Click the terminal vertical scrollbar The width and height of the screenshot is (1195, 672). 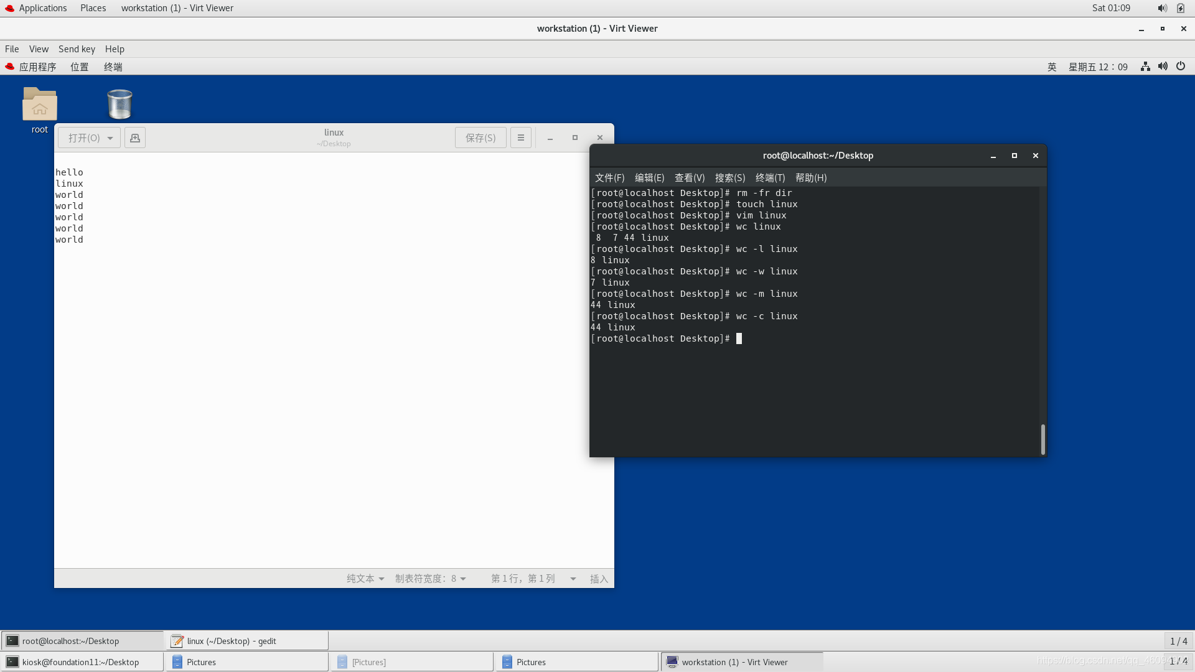pyautogui.click(x=1043, y=439)
